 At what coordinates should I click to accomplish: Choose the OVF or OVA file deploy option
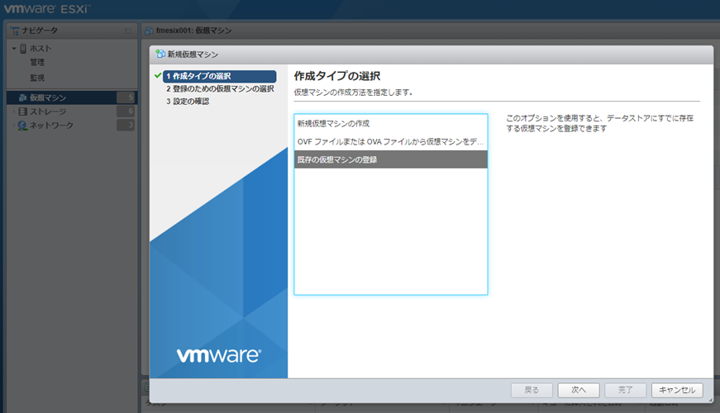[x=390, y=141]
